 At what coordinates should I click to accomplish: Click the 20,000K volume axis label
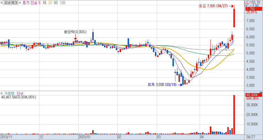click(252, 115)
